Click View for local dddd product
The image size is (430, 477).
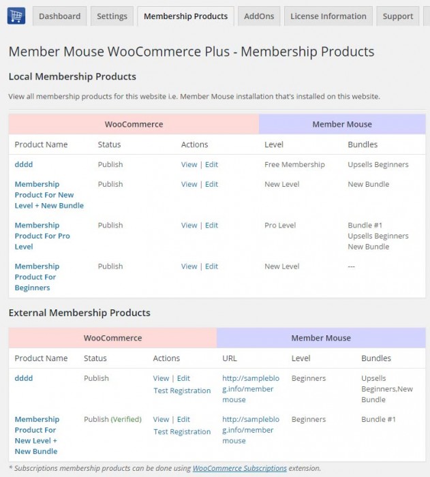coord(189,164)
